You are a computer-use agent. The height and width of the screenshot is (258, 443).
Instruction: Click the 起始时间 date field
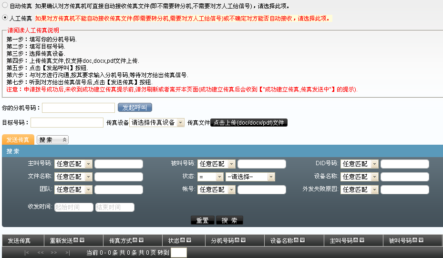coord(73,207)
